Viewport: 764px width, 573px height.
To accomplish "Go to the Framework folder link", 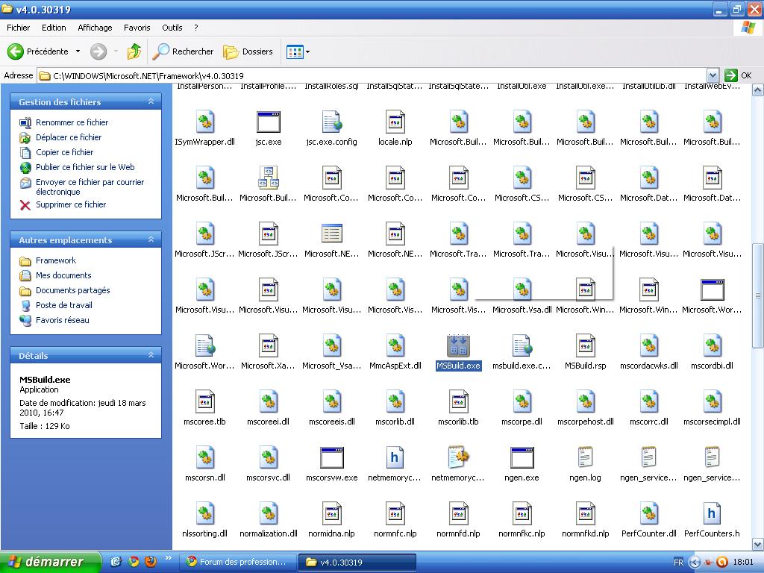I will (56, 260).
